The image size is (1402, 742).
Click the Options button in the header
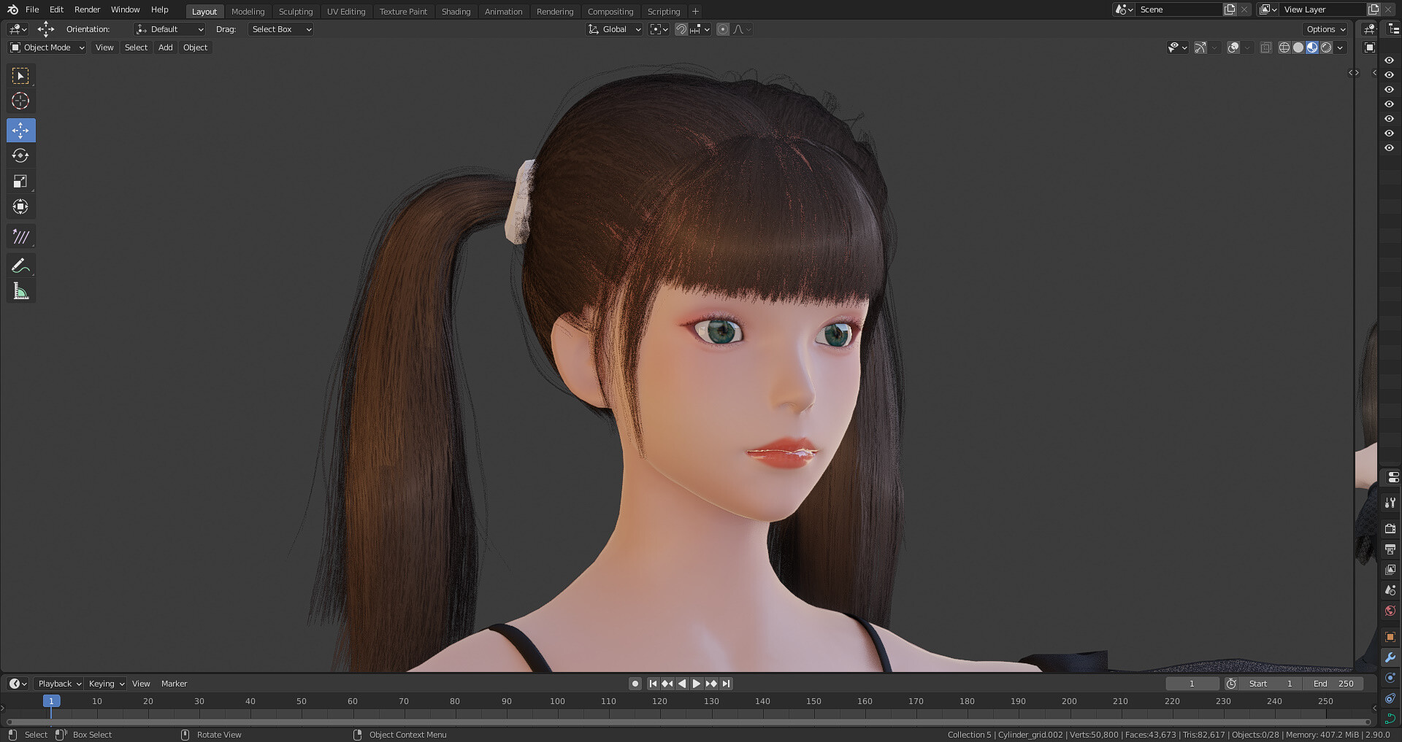[1324, 29]
